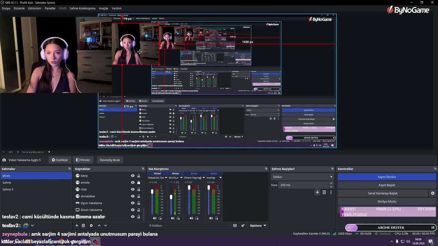Screen dimensions: 438x246
Task: Mute the overlay channel speaker icon
Action: pos(211,218)
